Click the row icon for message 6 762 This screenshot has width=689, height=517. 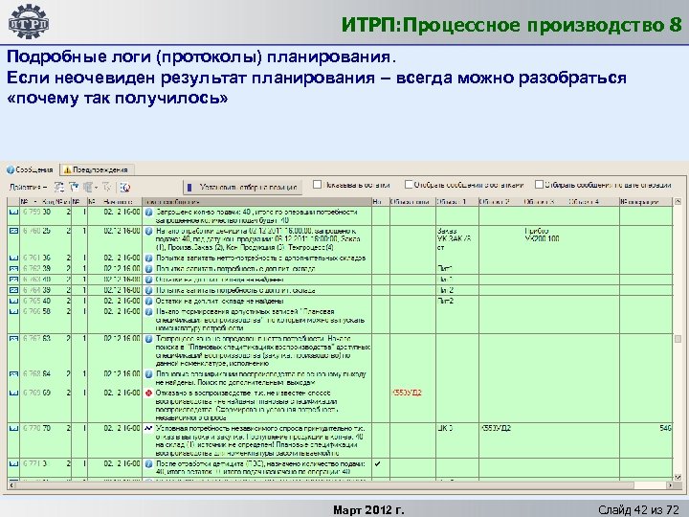coord(14,269)
